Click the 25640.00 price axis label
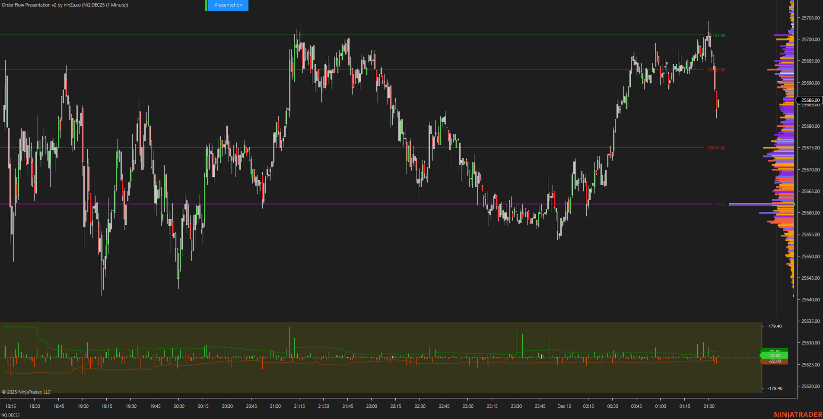The width and height of the screenshot is (823, 419). pos(810,300)
